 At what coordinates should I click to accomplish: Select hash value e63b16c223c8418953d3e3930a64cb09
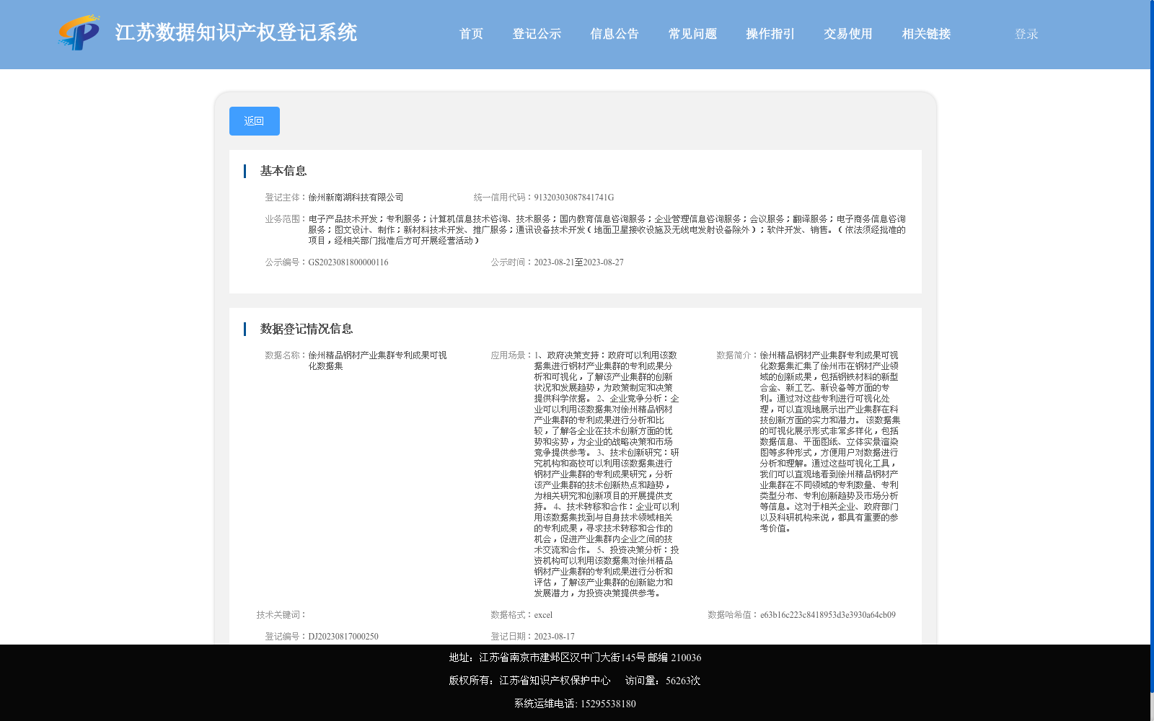pos(828,615)
